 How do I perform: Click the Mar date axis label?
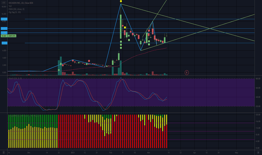coord(148,153)
